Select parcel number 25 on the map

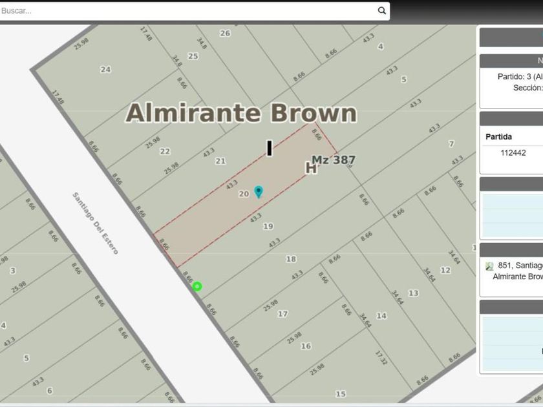click(193, 56)
